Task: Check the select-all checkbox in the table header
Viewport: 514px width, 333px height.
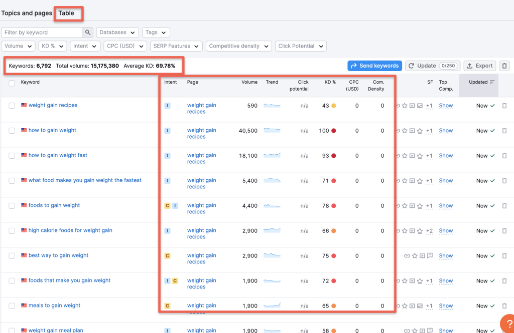Action: [12, 83]
